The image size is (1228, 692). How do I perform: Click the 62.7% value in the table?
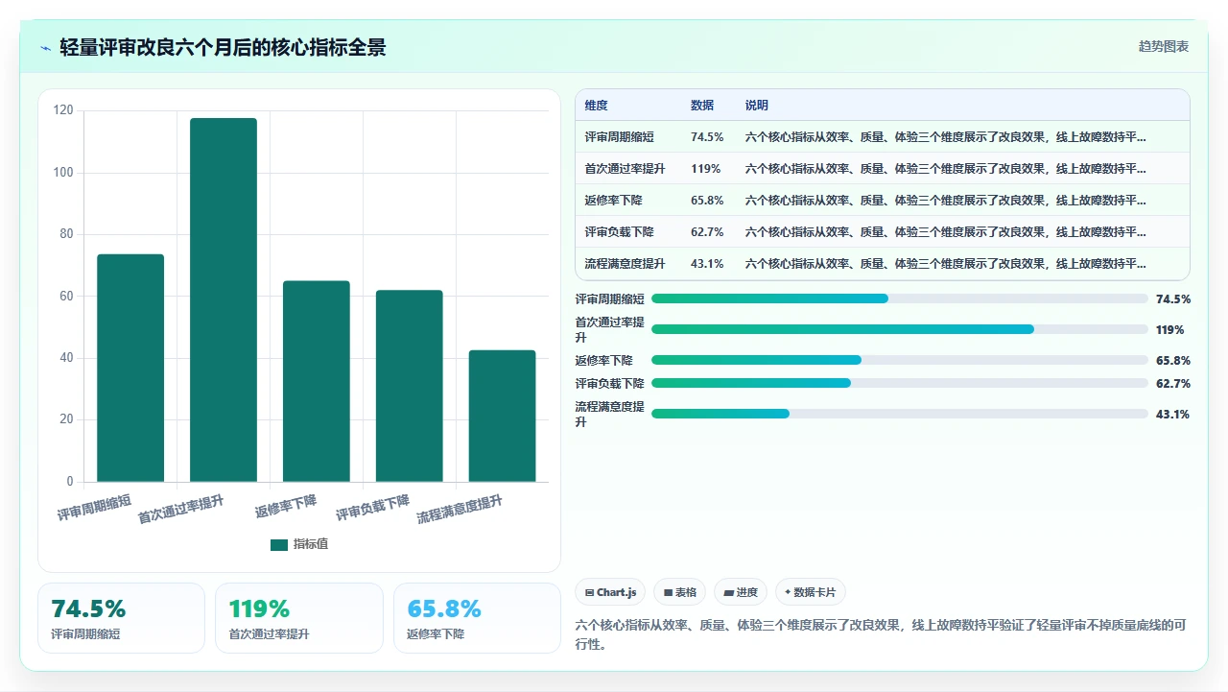coord(707,232)
